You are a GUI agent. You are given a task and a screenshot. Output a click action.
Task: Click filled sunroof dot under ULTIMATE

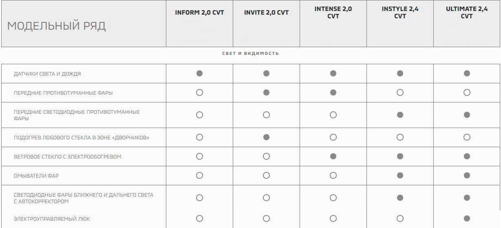(x=467, y=219)
